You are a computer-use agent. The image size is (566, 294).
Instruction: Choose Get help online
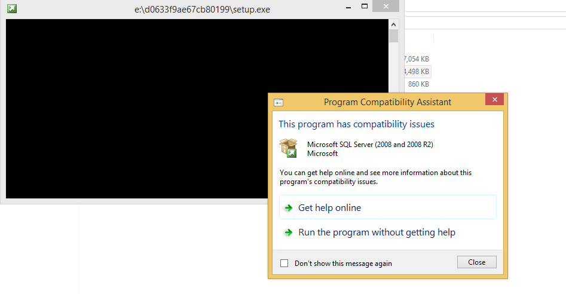tap(388, 207)
